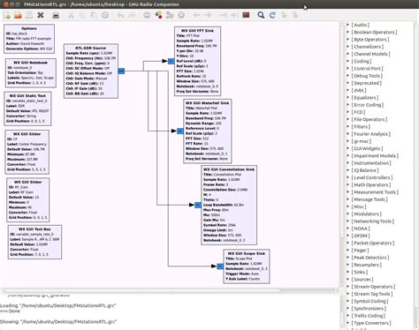The width and height of the screenshot is (419, 330).
Task: Open a flow graph file from toolbar
Action: point(18,15)
